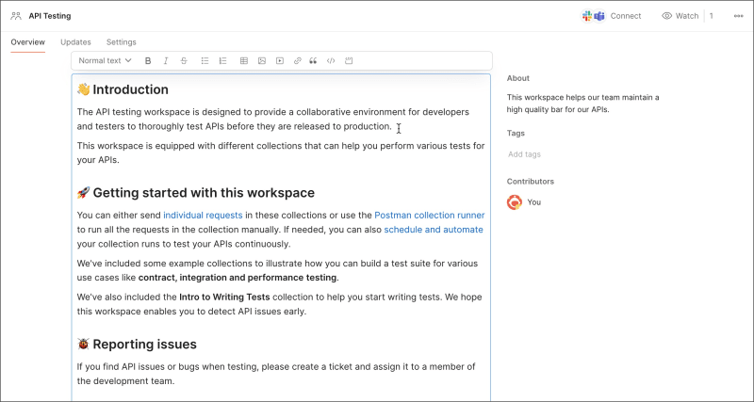Insert a code block
Image resolution: width=754 pixels, height=402 pixels.
coord(349,61)
